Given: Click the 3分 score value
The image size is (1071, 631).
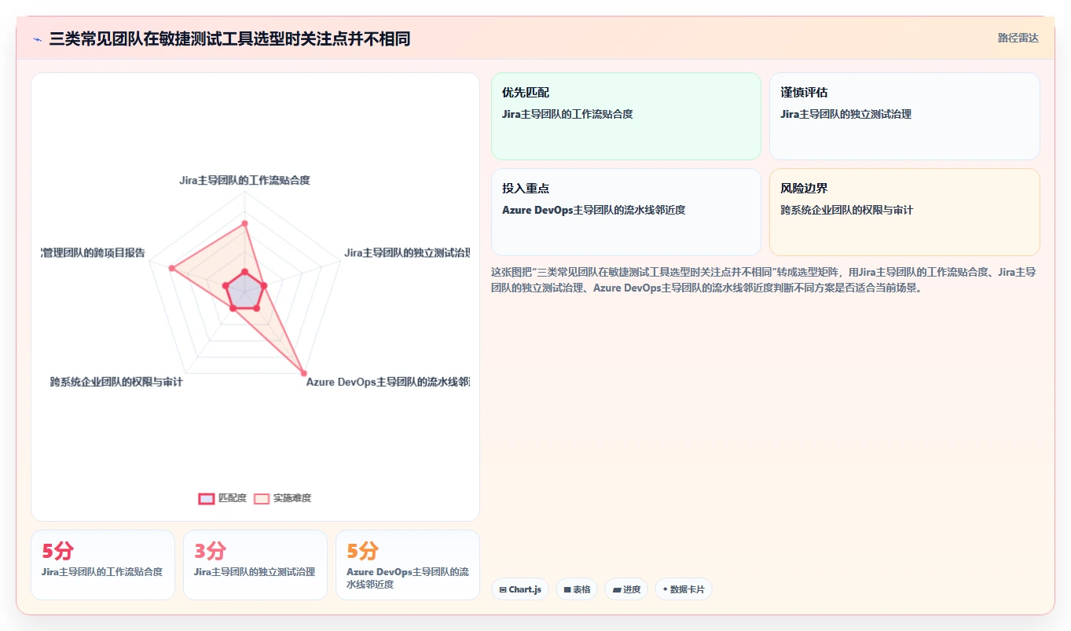Looking at the screenshot, I should (210, 551).
